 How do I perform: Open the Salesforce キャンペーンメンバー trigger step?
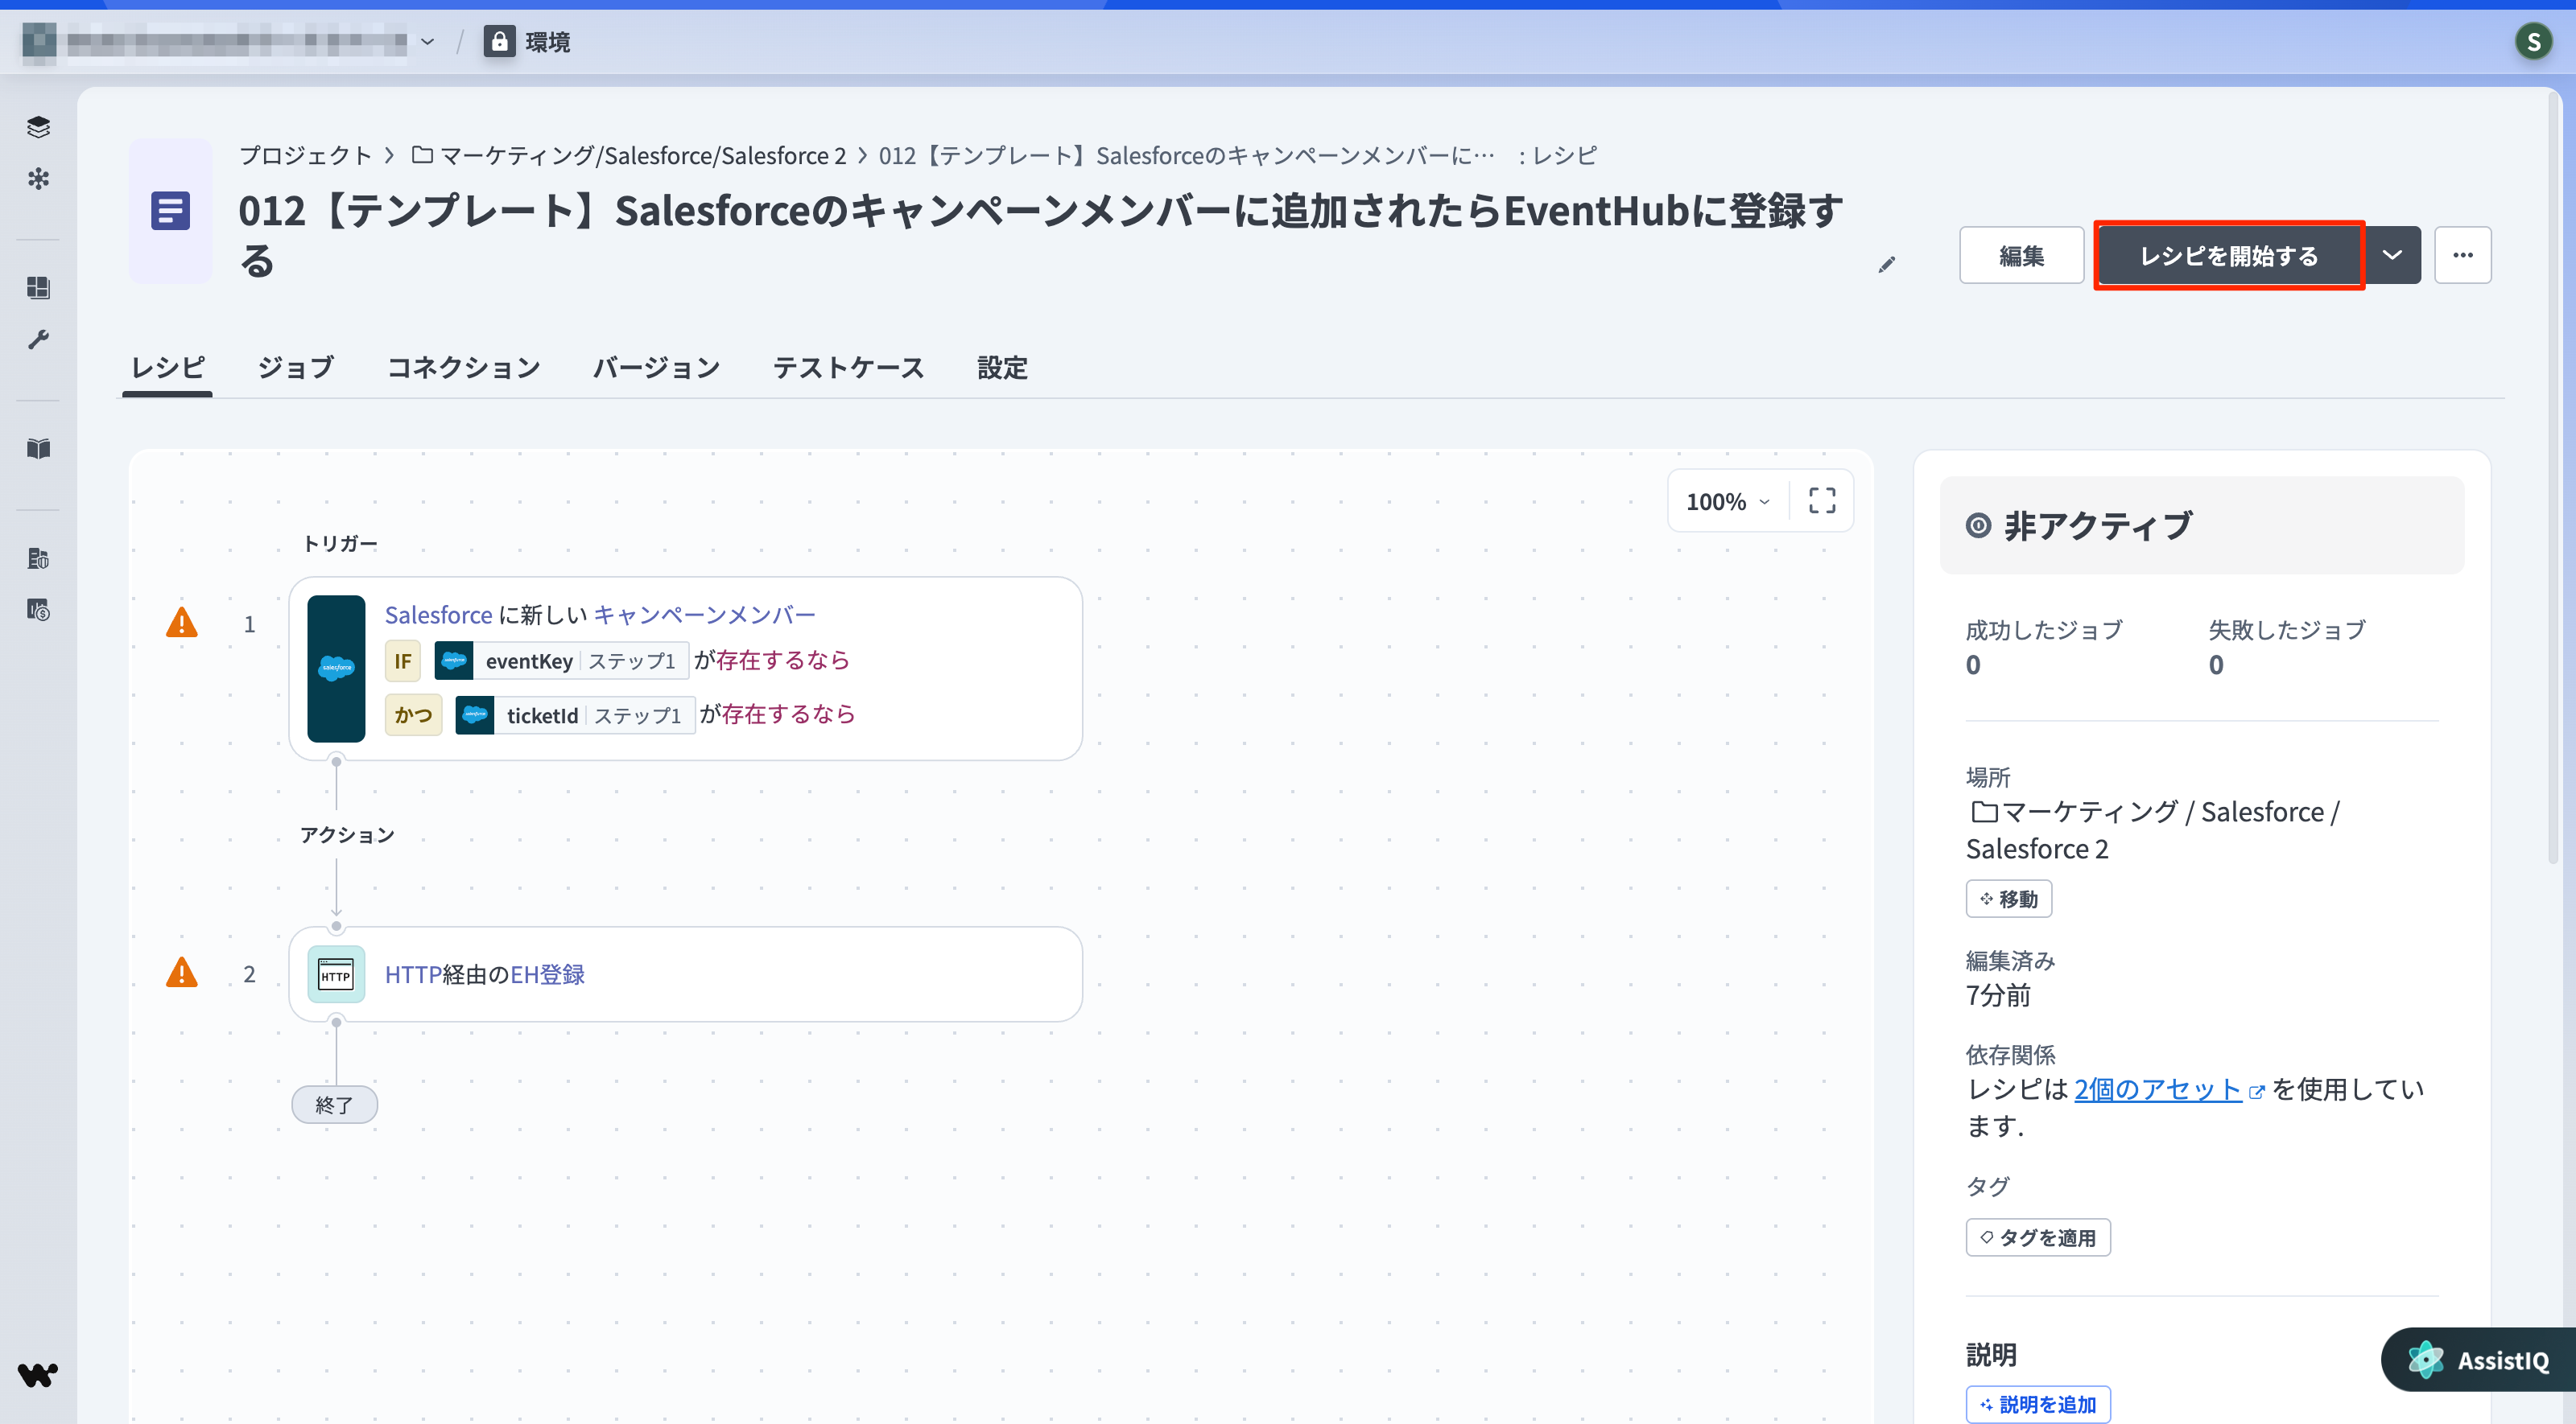tap(686, 669)
